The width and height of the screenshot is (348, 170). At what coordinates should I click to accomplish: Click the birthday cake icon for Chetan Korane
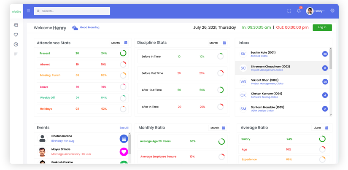(x=124, y=138)
